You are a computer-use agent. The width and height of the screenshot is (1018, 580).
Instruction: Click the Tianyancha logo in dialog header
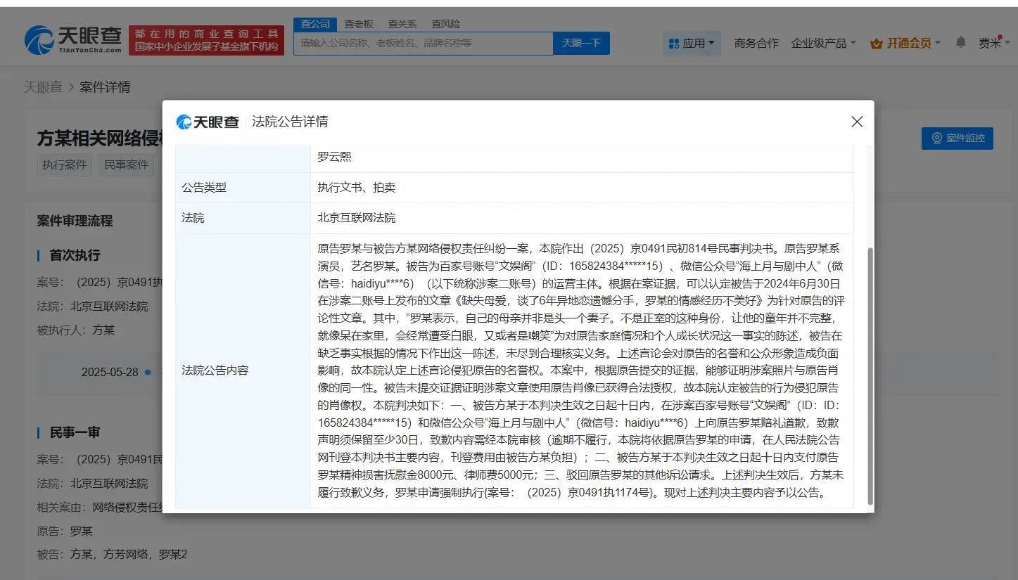pos(208,122)
